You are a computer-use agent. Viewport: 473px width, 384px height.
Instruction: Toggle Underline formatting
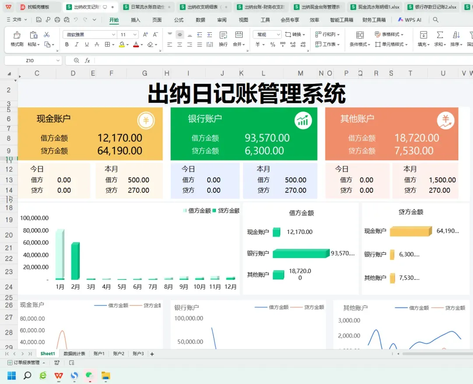(87, 44)
